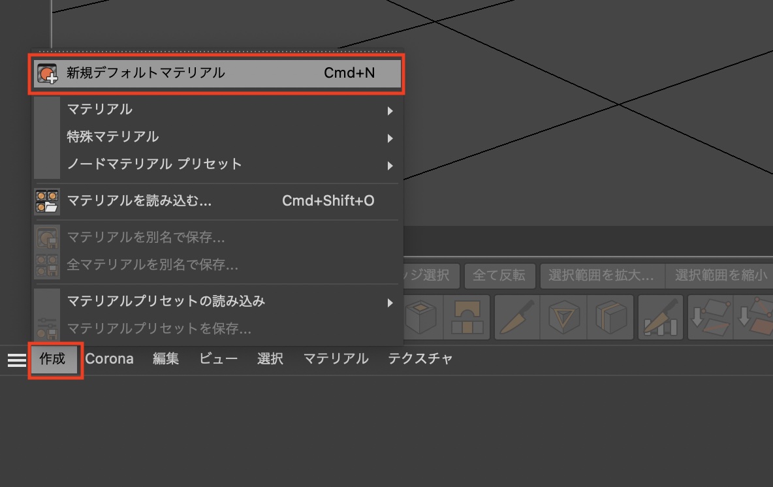Viewport: 773px width, 487px height.
Task: Select the Inner Extrude cube icon
Action: [421, 318]
